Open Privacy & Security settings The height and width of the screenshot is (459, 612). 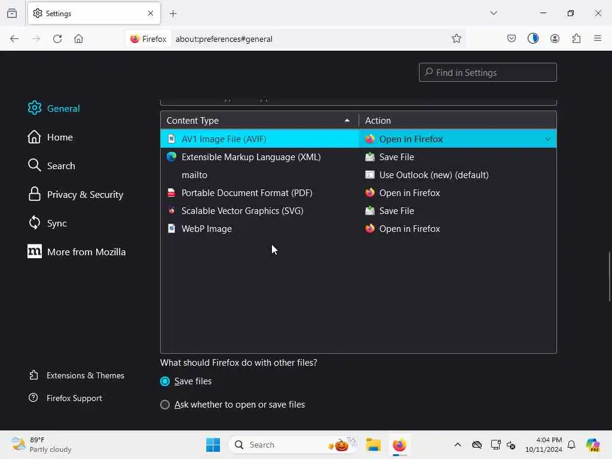75,194
